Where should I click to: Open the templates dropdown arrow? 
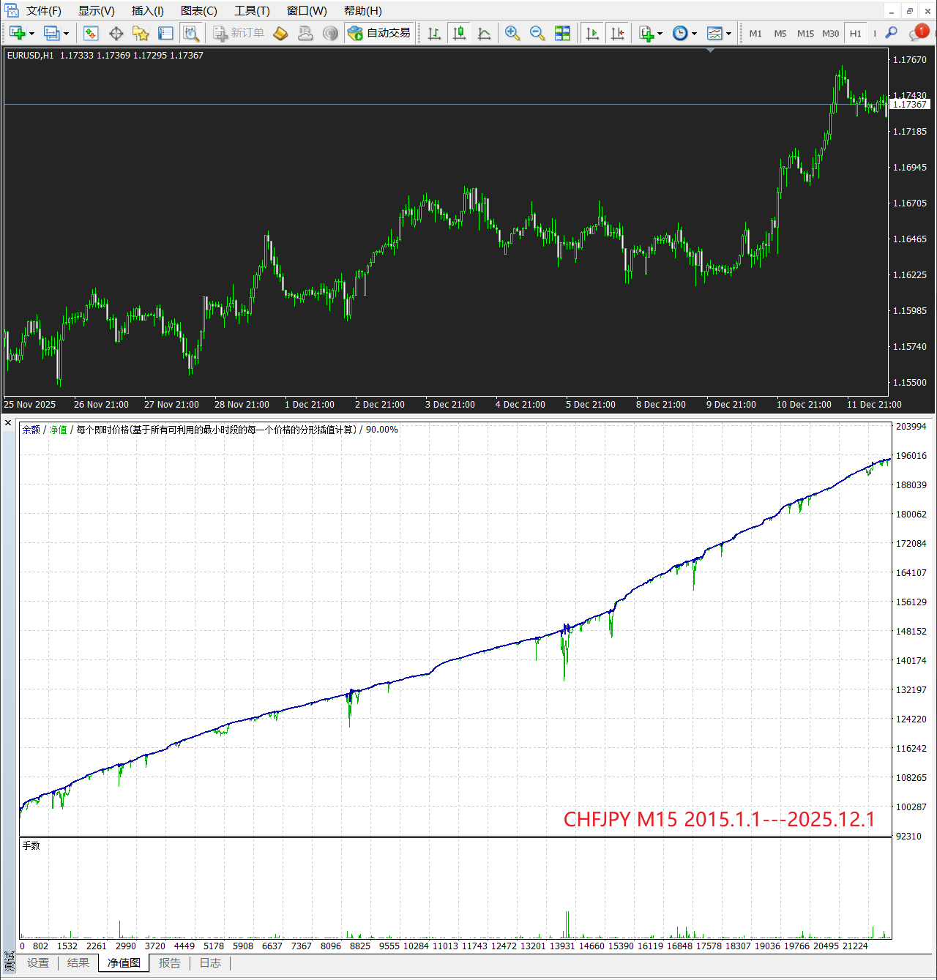[728, 34]
